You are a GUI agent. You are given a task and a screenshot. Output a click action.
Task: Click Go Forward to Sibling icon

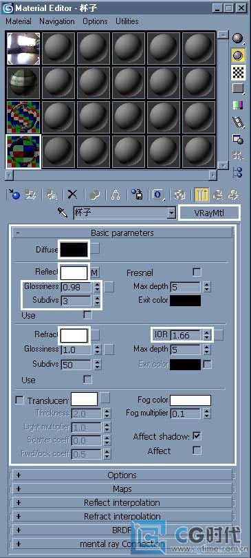[x=233, y=194]
